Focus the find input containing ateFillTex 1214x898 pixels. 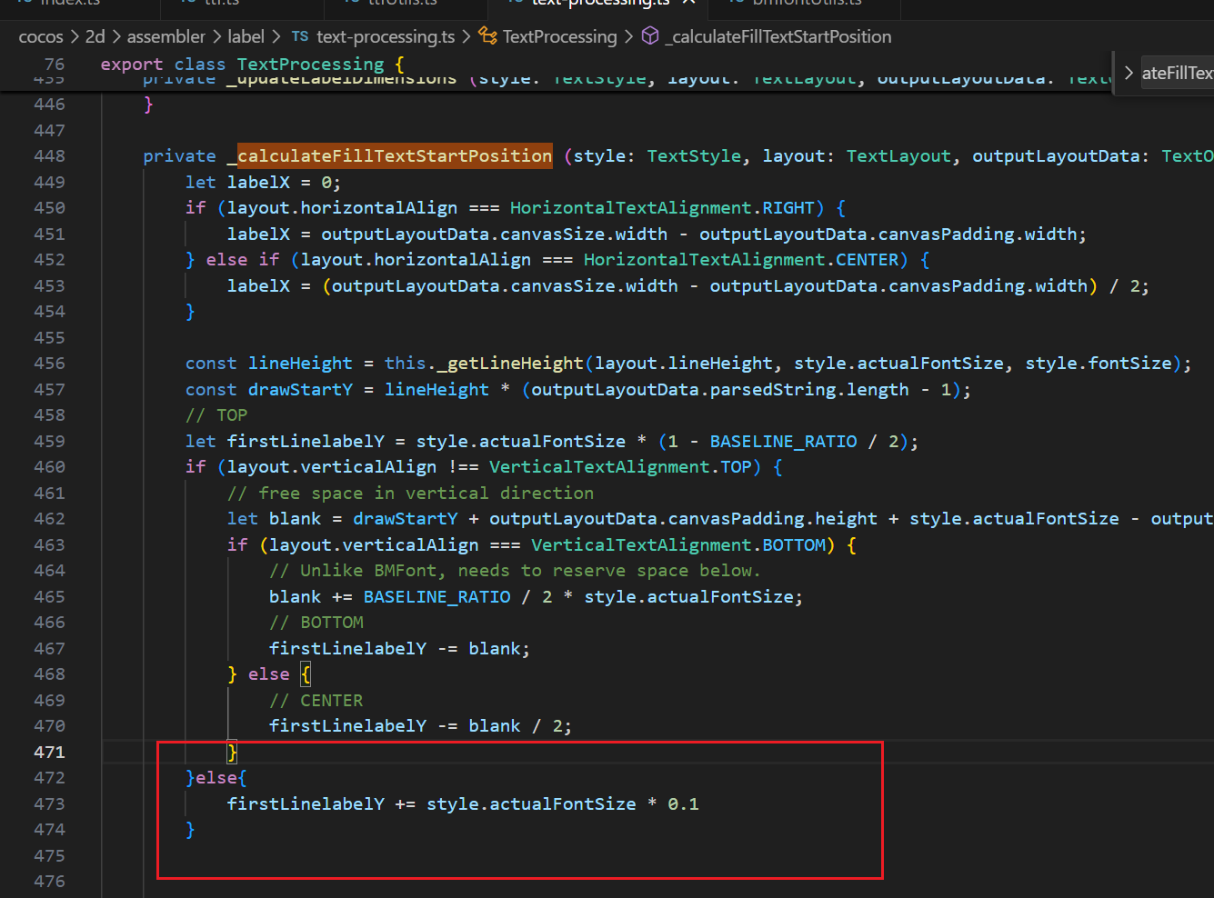point(1177,73)
